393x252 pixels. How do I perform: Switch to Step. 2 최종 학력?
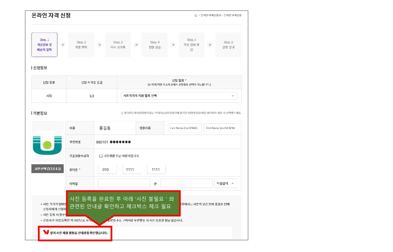coord(81,45)
